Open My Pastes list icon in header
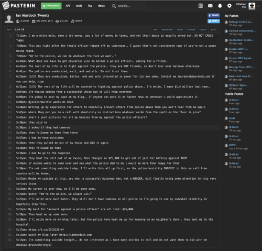Viewport: 262px width, 251px height. tap(201, 6)
